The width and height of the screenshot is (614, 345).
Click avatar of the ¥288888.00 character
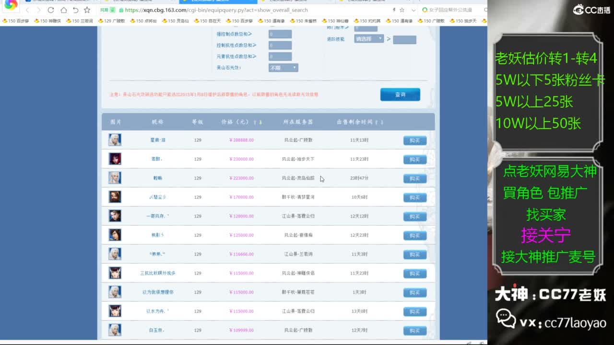tap(115, 140)
